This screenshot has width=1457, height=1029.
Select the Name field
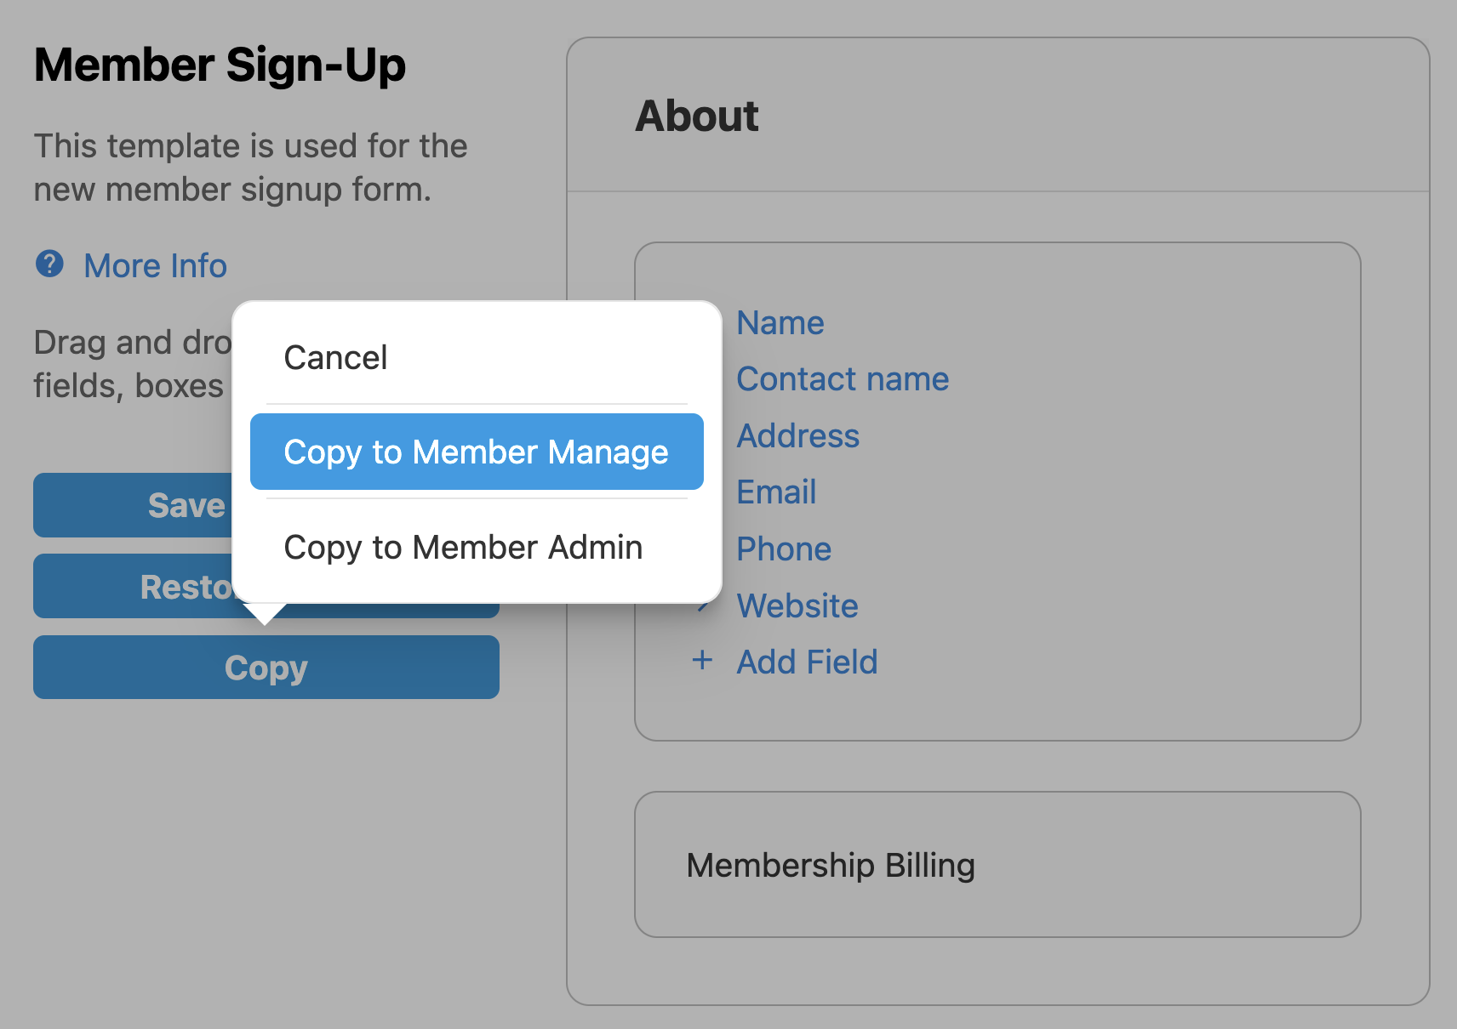[x=780, y=323]
